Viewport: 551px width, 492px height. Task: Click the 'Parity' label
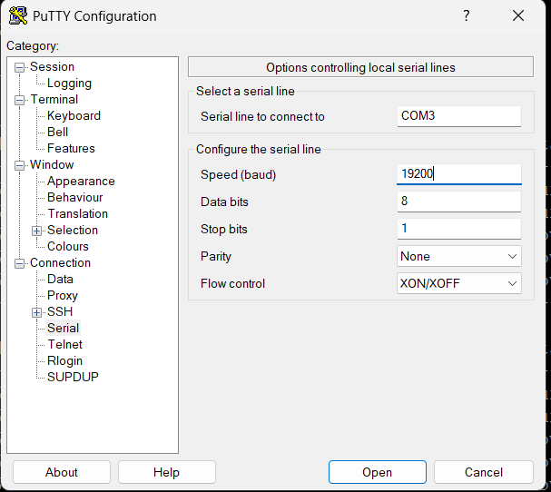(216, 257)
